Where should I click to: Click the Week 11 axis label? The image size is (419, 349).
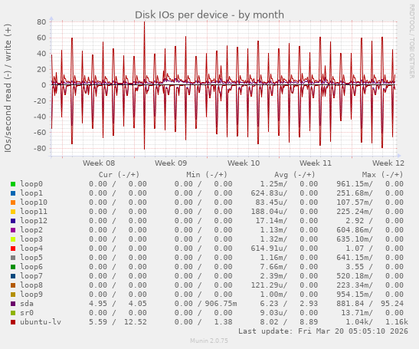(x=316, y=163)
